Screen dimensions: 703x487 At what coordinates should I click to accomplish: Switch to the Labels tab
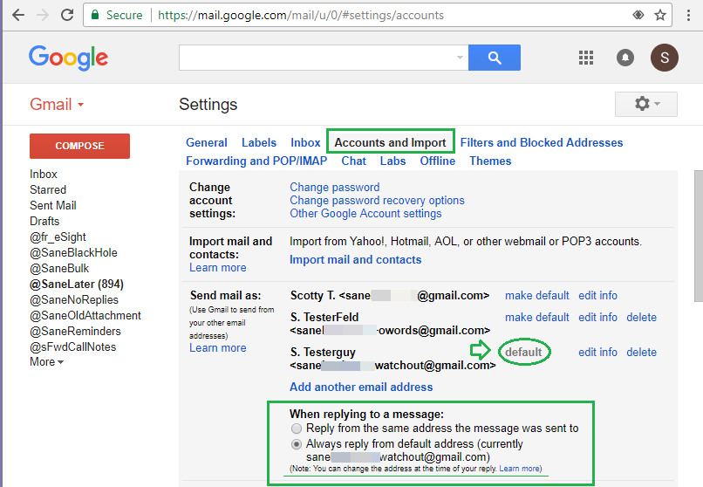(259, 142)
